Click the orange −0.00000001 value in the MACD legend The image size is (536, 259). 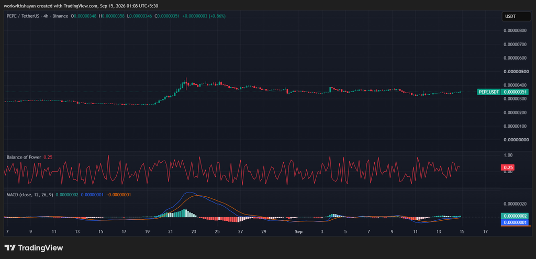[118, 195]
